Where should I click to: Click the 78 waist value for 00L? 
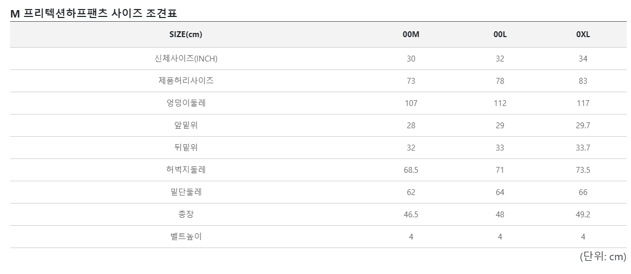pyautogui.click(x=500, y=81)
